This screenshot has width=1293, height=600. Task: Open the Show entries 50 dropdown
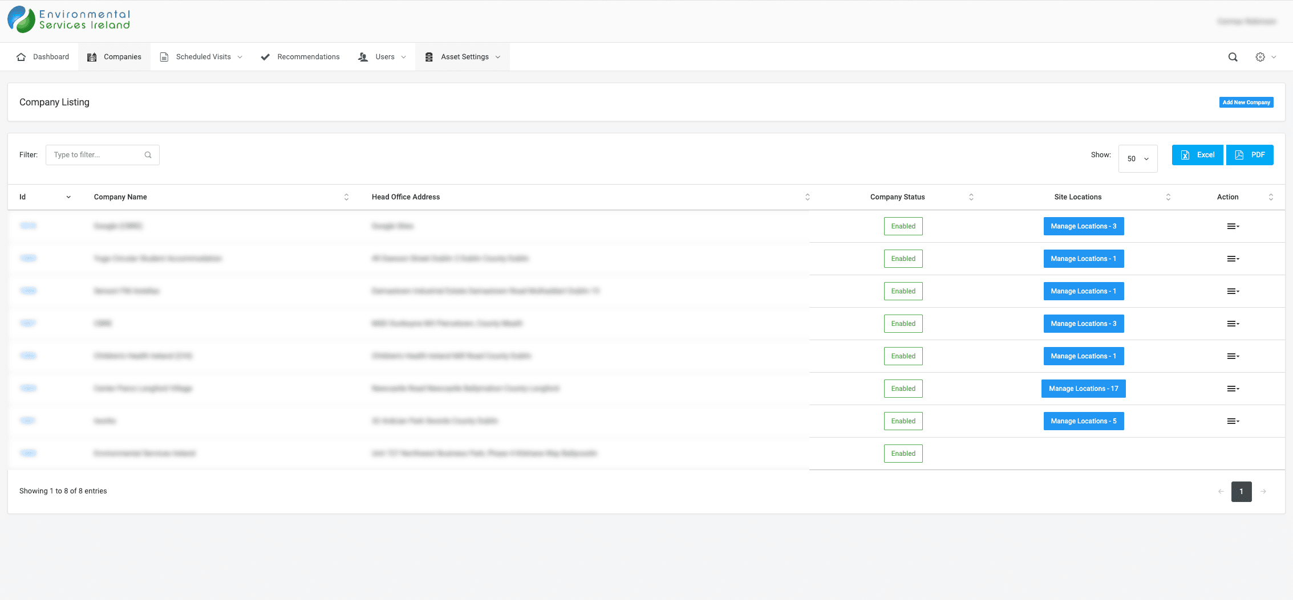[1138, 158]
